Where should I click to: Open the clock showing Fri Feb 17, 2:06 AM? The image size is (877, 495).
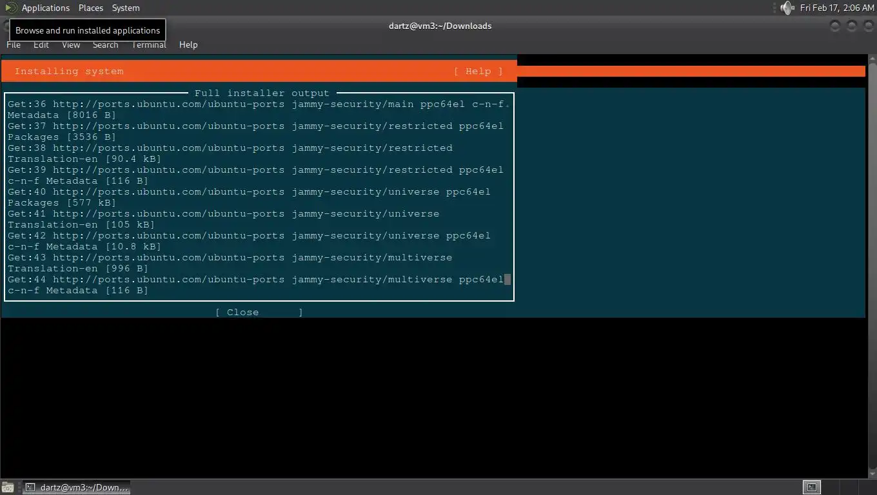pyautogui.click(x=837, y=8)
